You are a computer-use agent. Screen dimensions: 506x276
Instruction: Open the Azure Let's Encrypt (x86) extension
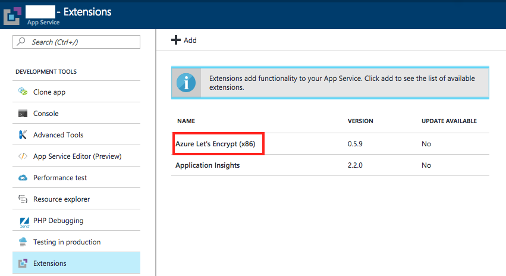pos(215,143)
